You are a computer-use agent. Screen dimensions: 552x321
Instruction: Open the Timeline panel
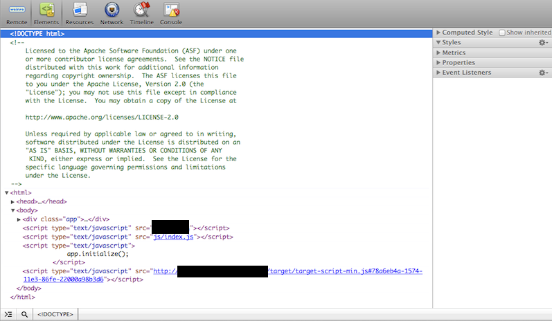[x=141, y=13]
